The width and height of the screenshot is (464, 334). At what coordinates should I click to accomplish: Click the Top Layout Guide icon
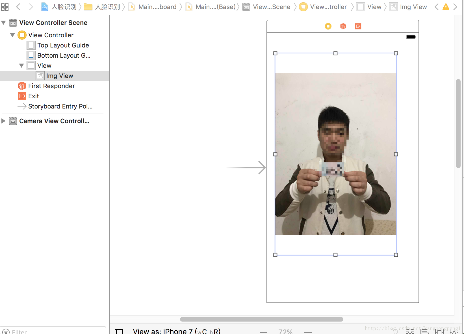[x=31, y=45]
